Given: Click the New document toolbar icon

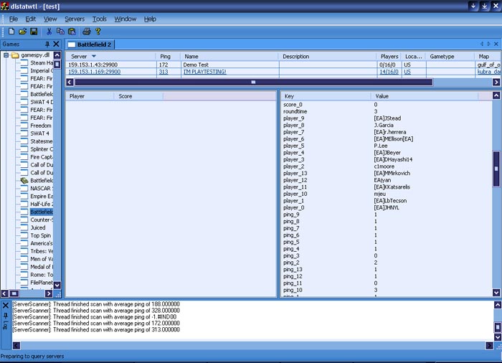Looking at the screenshot, I should pos(11,32).
